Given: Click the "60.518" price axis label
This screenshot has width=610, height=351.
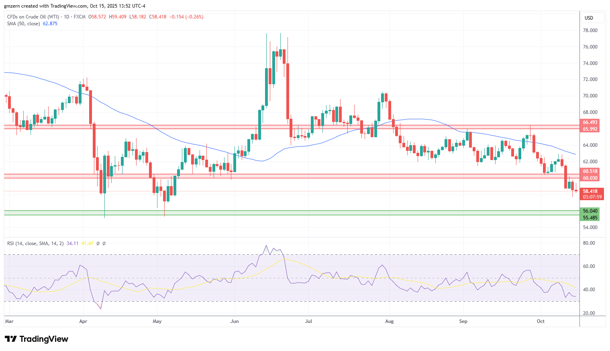Looking at the screenshot, I should coord(590,171).
